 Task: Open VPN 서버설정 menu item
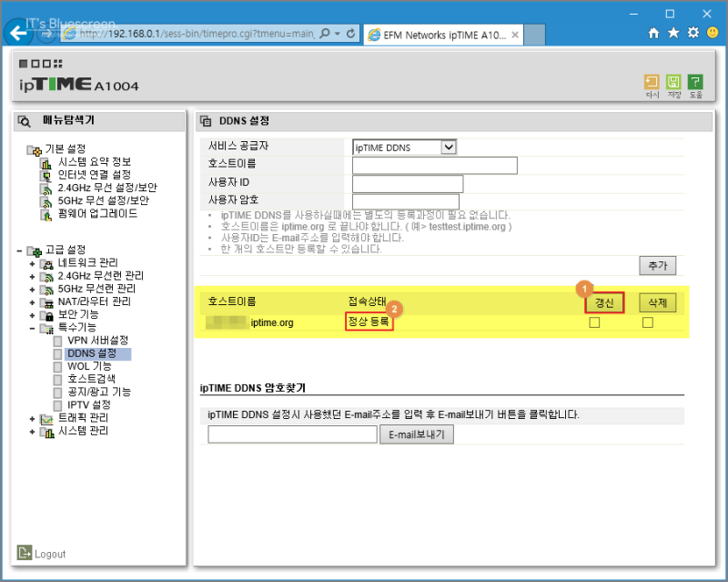97,341
